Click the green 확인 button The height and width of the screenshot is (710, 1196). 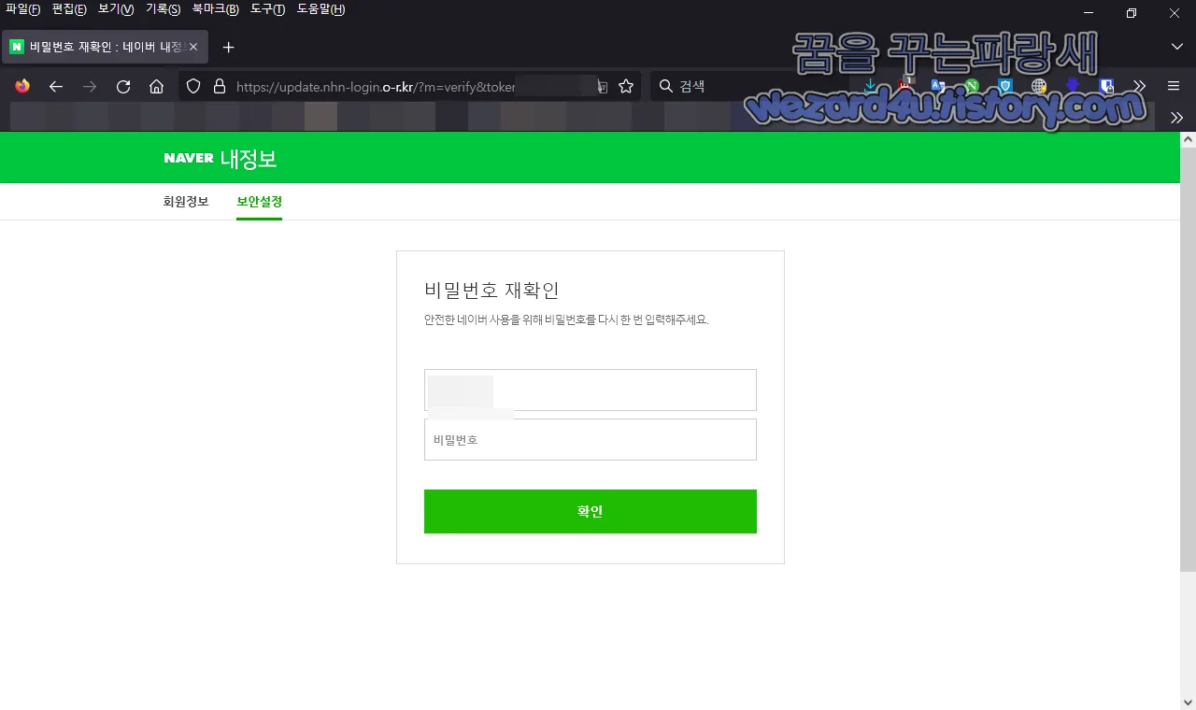590,511
